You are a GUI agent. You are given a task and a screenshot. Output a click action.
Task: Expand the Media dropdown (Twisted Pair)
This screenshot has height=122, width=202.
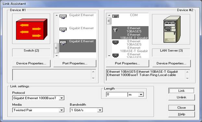point(62,110)
